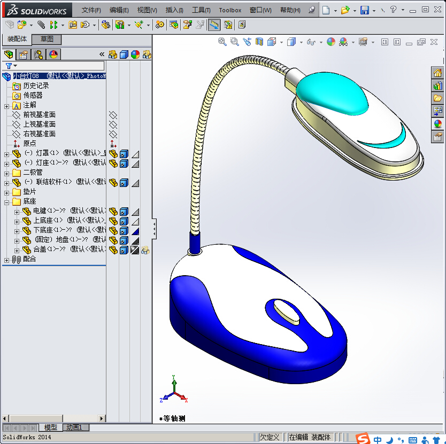Expand the 灯罩<1> component node
Viewport: 446px width, 444px height.
tap(6, 154)
